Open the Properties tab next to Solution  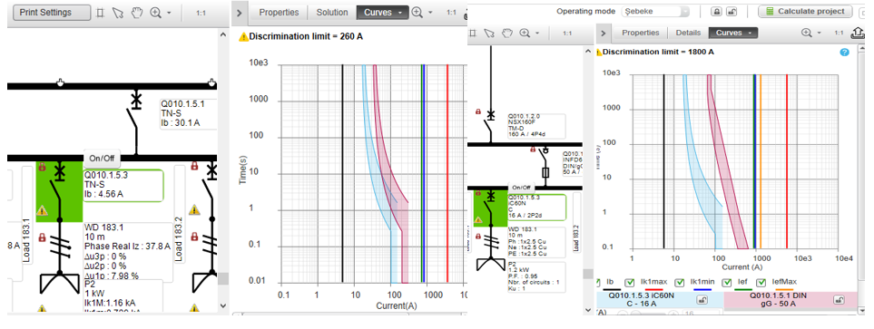coord(279,13)
